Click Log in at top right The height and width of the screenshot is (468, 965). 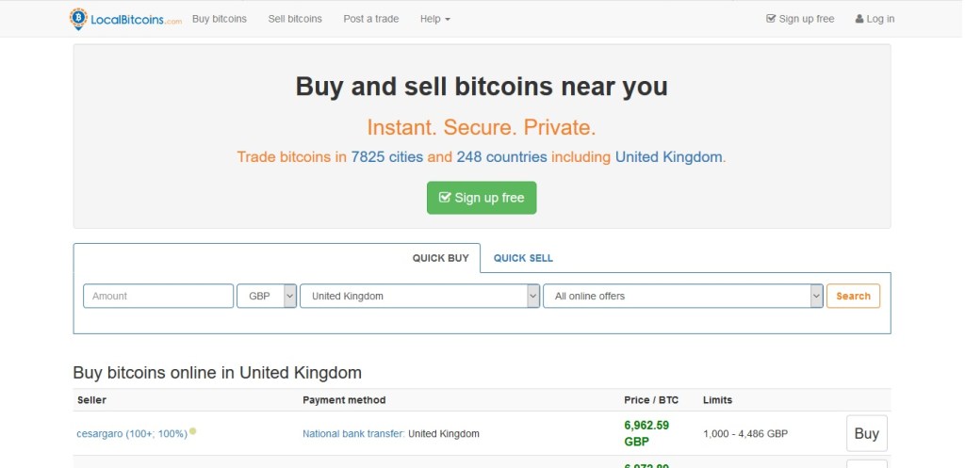[x=875, y=19]
